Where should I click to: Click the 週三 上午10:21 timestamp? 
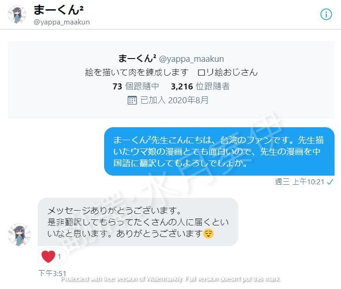point(300,182)
